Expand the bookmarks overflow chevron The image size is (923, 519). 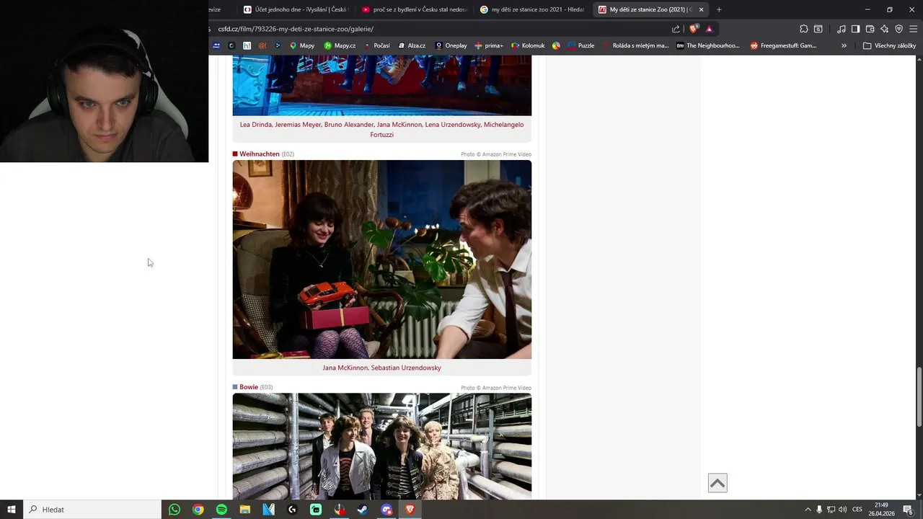click(x=844, y=45)
